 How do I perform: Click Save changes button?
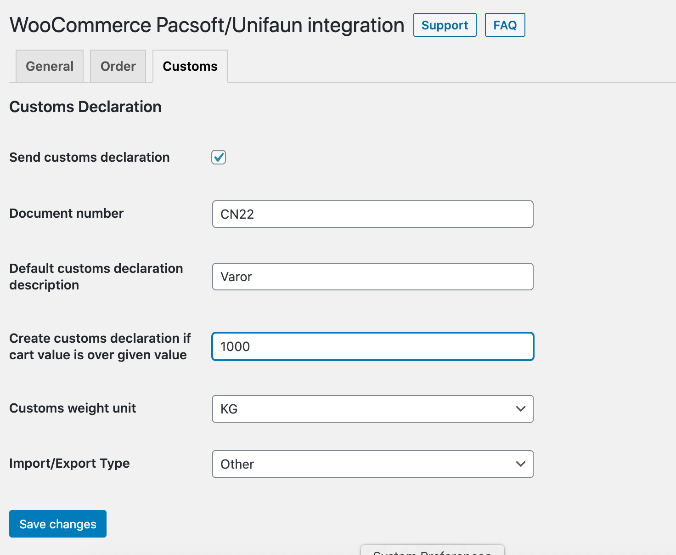[58, 524]
